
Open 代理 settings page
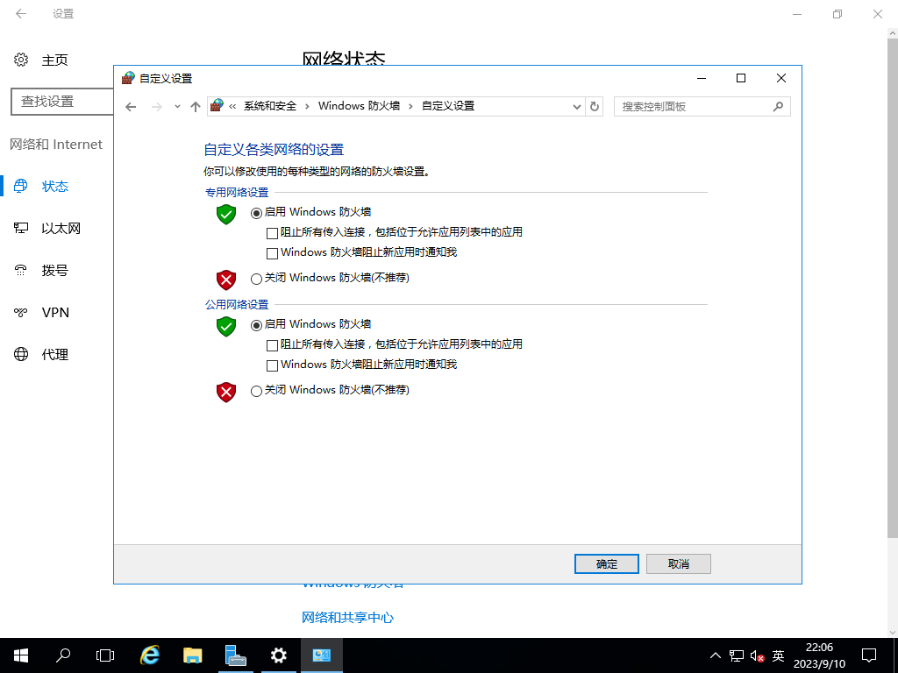pos(57,354)
